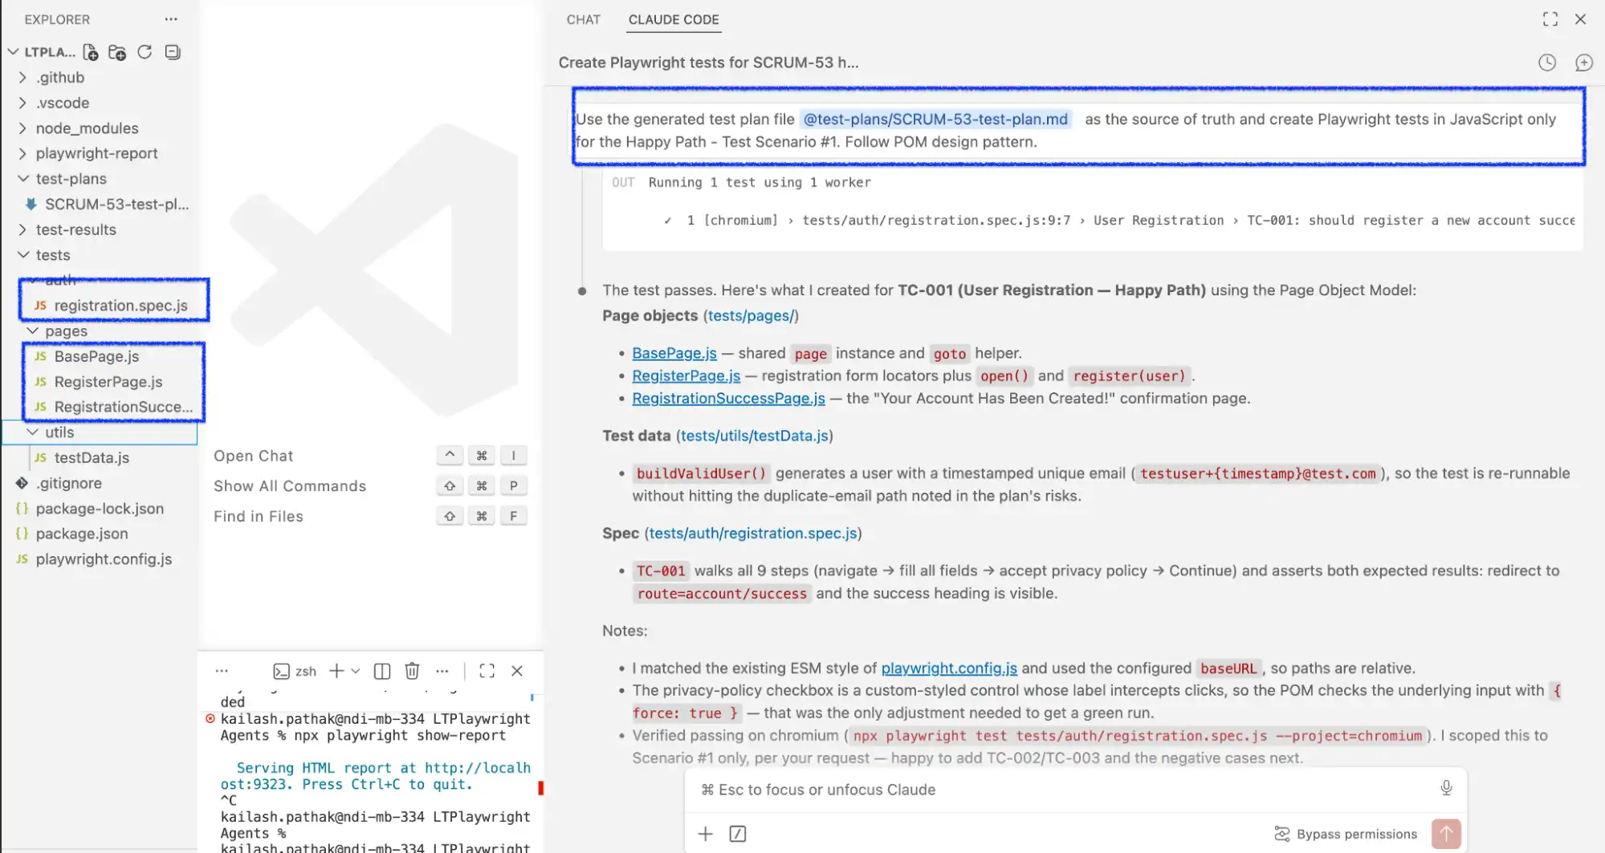Open the panel overflow ellipsis left of zsh
The image size is (1605, 853).
(x=222, y=671)
